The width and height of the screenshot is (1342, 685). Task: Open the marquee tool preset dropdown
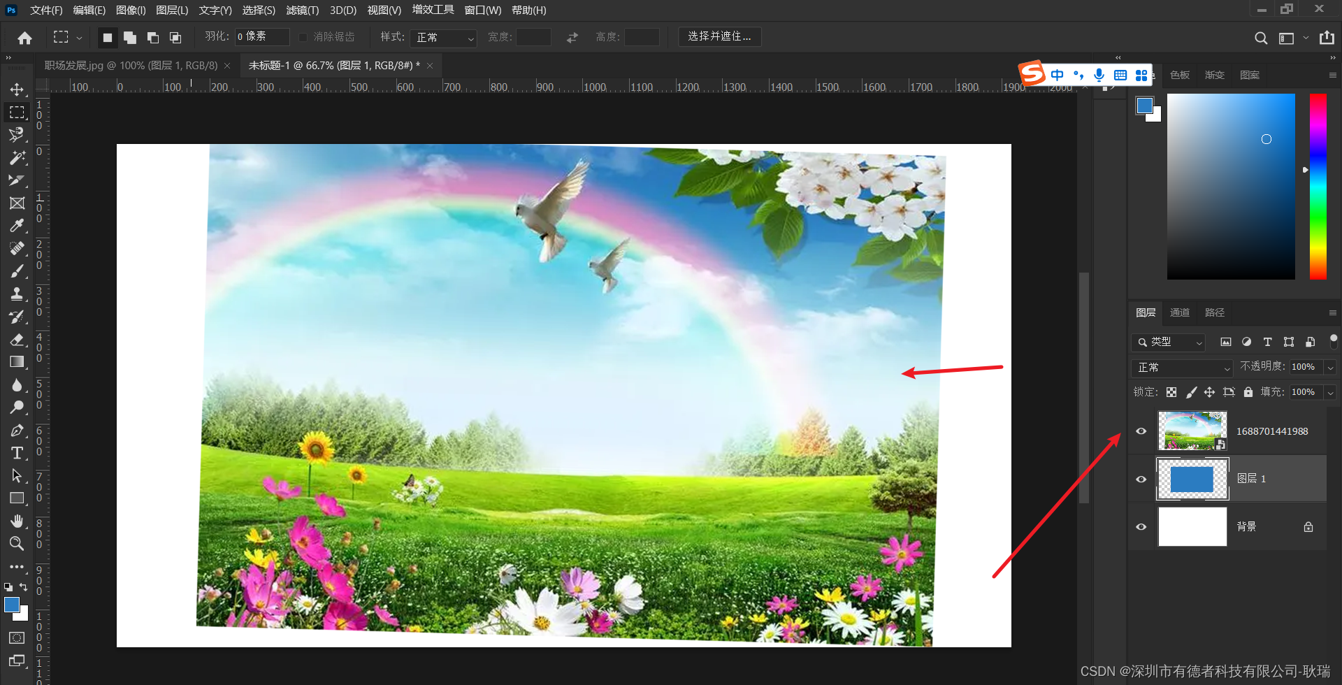pyautogui.click(x=79, y=38)
